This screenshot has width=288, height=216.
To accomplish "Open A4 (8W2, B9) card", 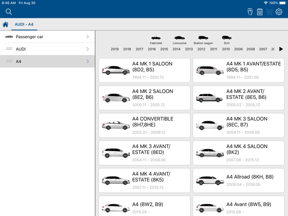I will point(144,206).
